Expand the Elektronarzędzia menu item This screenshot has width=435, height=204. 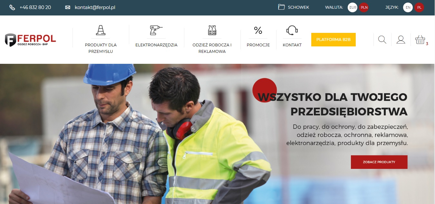point(156,45)
